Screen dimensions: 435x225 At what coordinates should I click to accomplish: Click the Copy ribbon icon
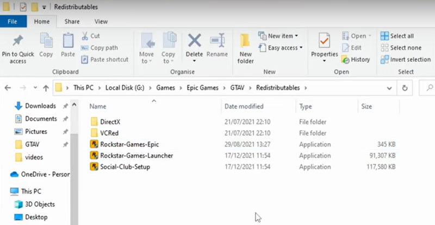[46, 41]
